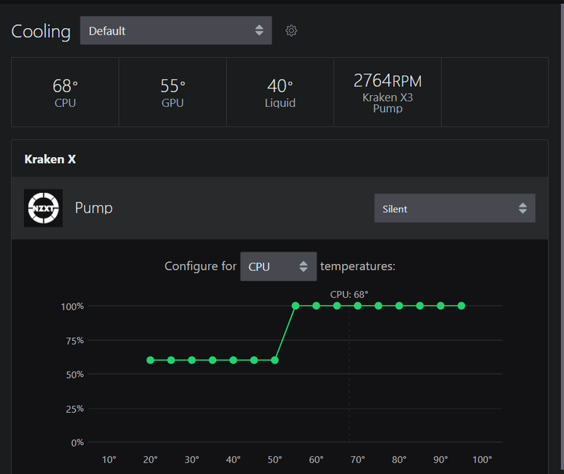Image resolution: width=564 pixels, height=474 pixels.
Task: Click the Kraken X section header
Action: tap(280, 159)
